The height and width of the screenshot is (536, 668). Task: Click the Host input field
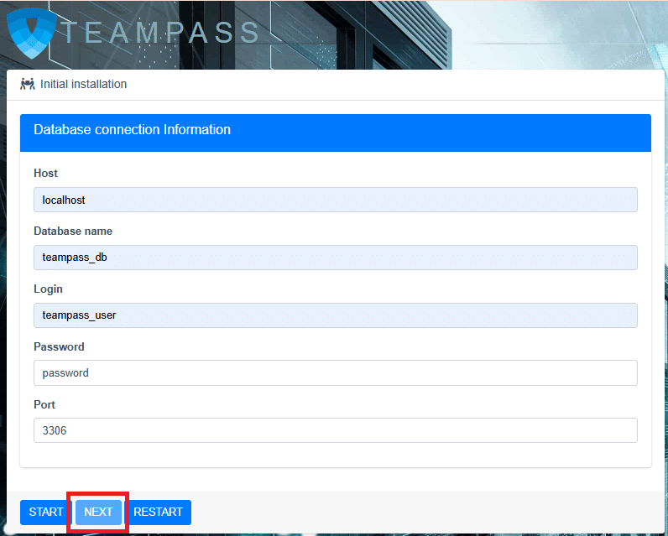tap(336, 200)
